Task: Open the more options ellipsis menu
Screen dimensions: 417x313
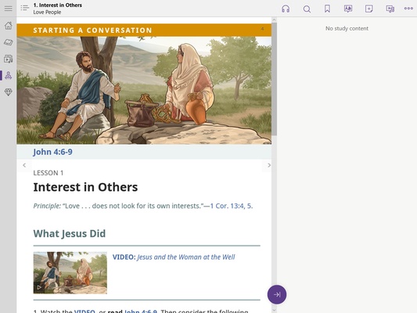Action: tap(408, 9)
